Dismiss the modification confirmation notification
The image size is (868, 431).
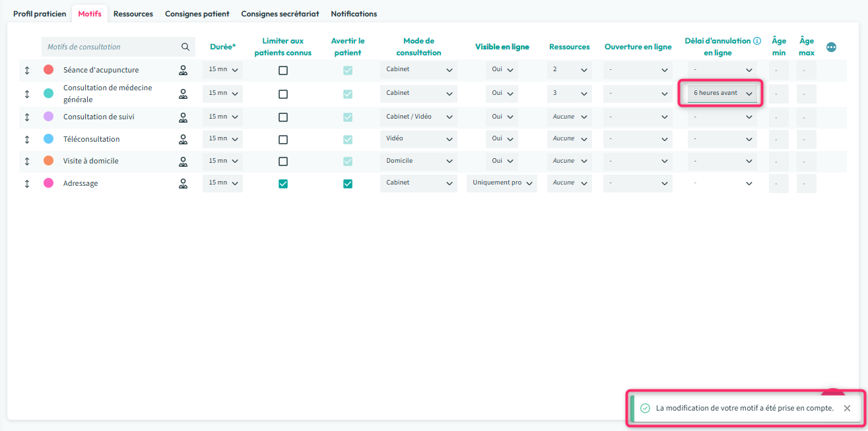(x=847, y=409)
